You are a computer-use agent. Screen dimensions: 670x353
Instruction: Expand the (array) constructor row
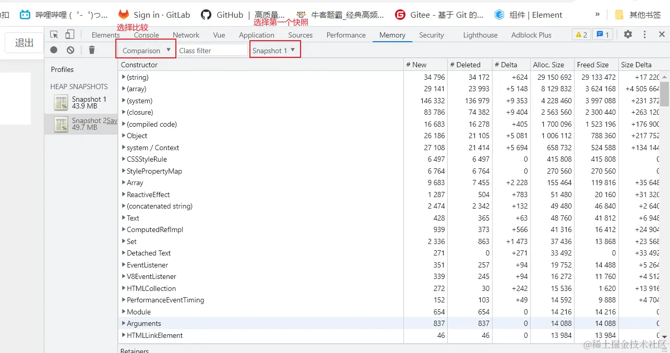pyautogui.click(x=124, y=89)
